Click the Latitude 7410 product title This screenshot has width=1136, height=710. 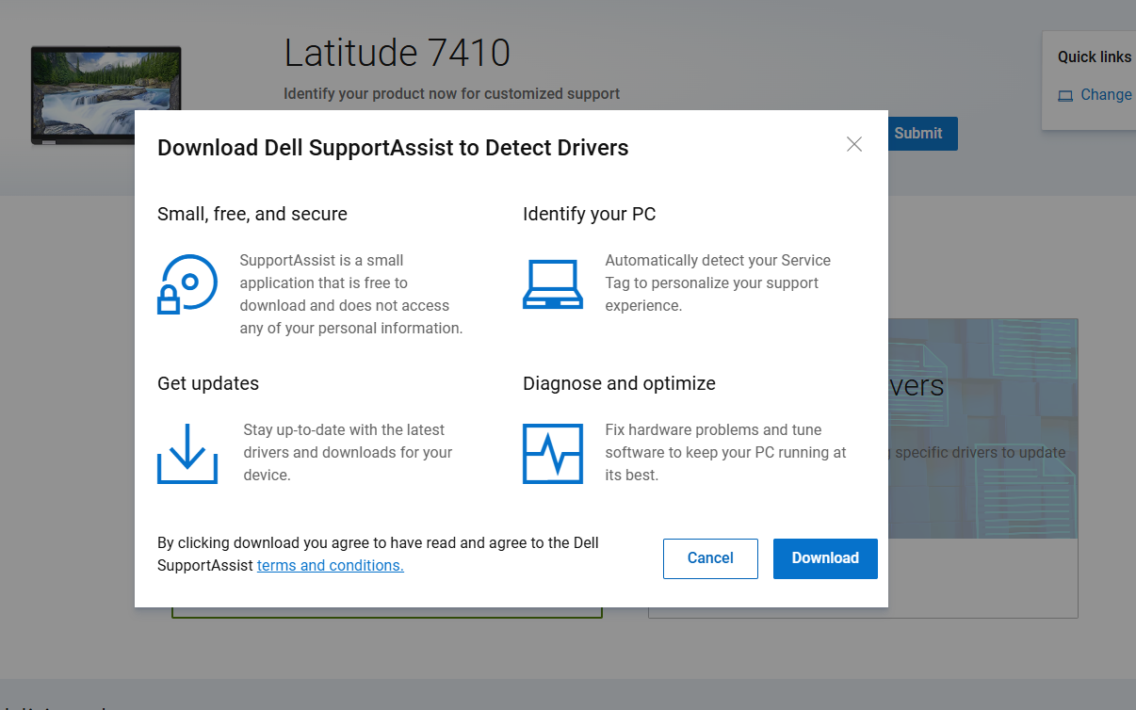pos(397,53)
